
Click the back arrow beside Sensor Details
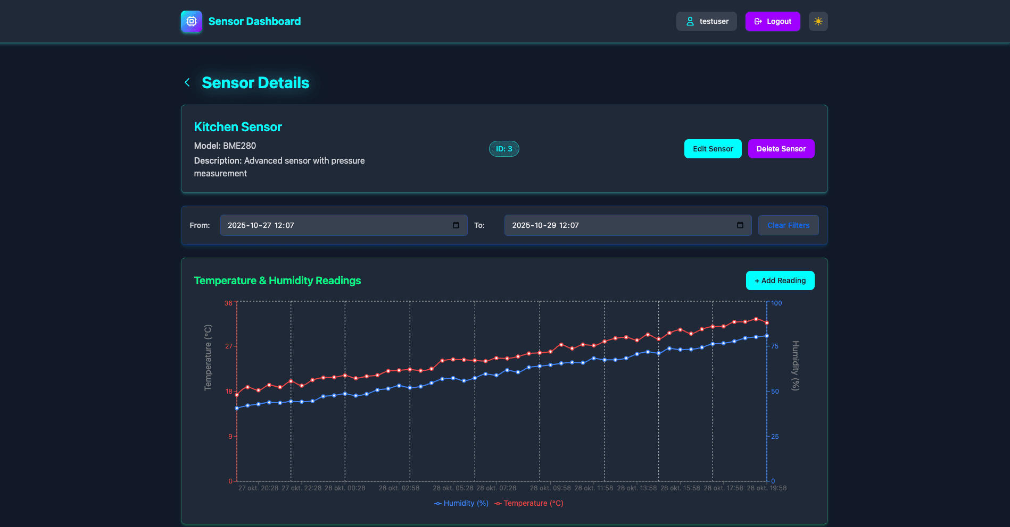[187, 82]
